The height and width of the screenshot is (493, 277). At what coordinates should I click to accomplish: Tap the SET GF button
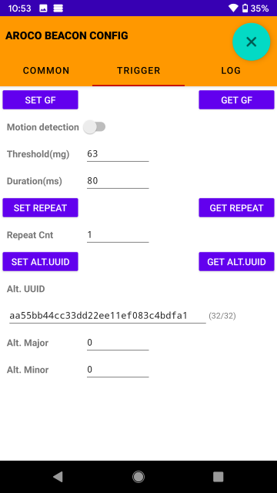click(41, 100)
